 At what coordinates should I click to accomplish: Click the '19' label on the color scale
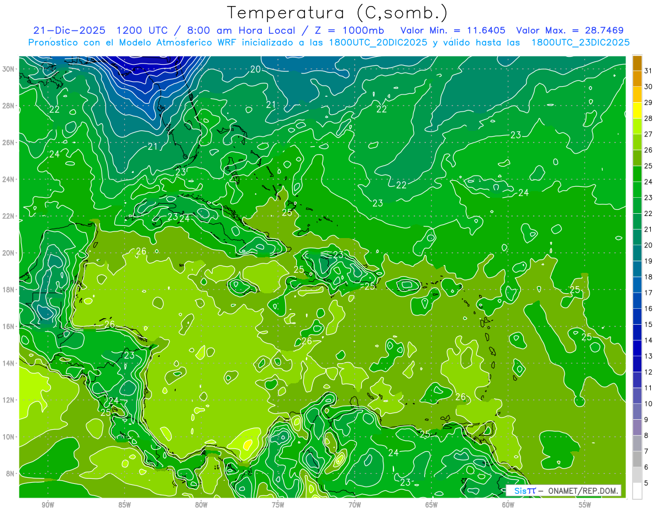point(649,261)
